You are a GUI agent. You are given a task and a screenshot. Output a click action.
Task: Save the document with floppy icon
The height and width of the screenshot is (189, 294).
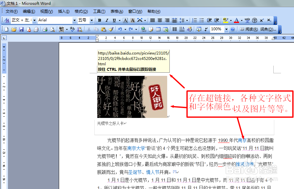pyautogui.click(x=21, y=29)
